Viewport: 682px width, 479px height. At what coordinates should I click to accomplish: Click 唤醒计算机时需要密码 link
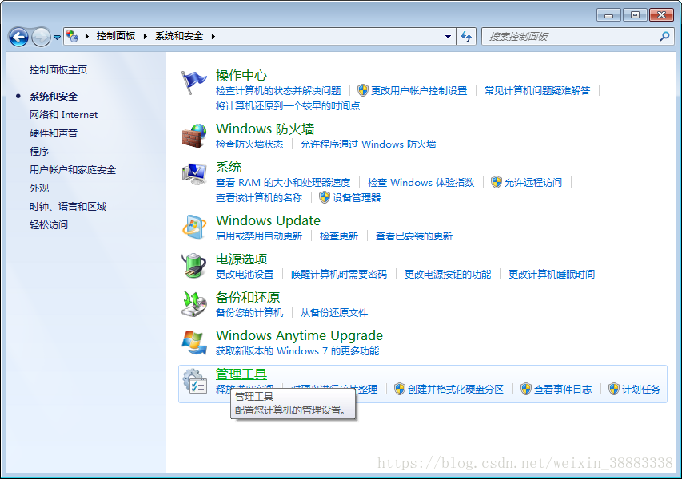tap(339, 275)
